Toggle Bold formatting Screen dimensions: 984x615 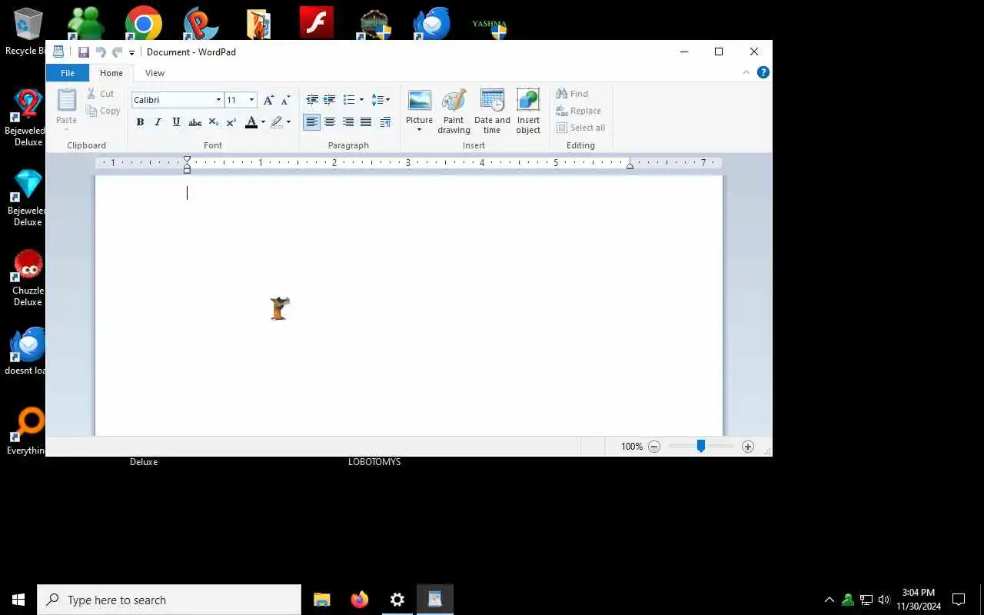(140, 122)
